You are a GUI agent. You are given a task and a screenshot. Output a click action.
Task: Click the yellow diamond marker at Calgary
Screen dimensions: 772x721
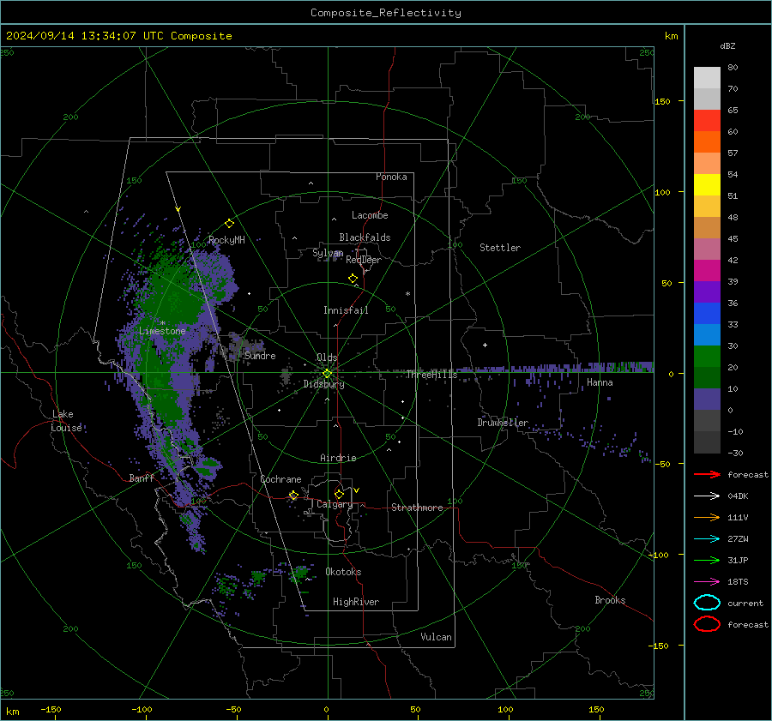(x=339, y=494)
